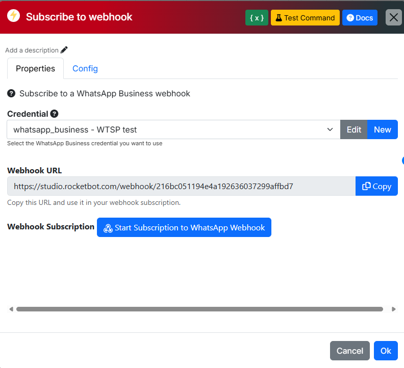The height and width of the screenshot is (368, 404).
Task: Click the horizontal scrollbar thumb
Action: (x=199, y=309)
